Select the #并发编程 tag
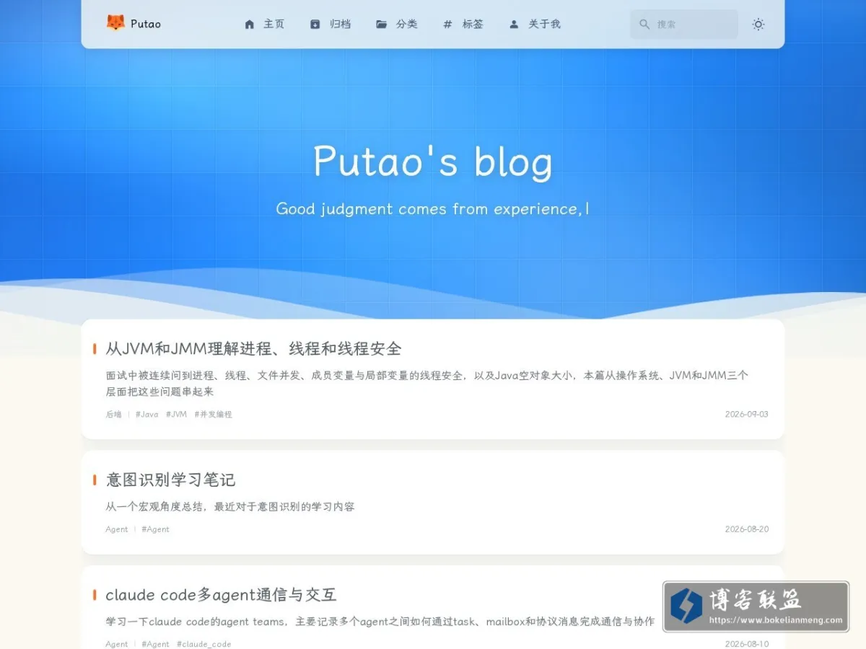Viewport: 866px width, 649px height. [x=213, y=415]
